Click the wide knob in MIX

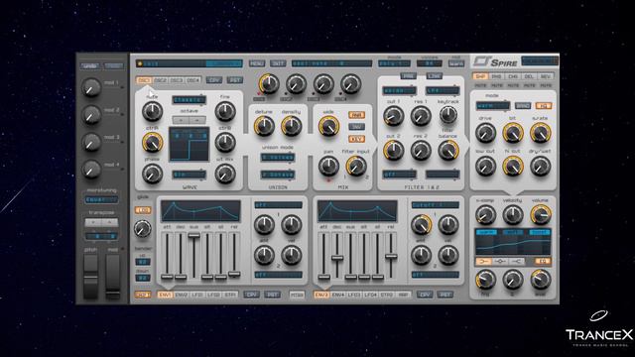(328, 126)
